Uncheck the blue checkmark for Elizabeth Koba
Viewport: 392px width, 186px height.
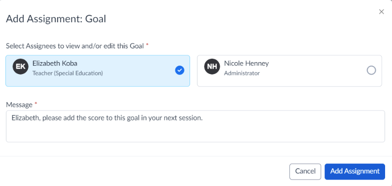pos(180,71)
